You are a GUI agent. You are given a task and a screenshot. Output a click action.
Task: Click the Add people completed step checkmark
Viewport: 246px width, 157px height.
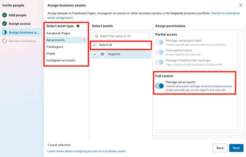5,15
